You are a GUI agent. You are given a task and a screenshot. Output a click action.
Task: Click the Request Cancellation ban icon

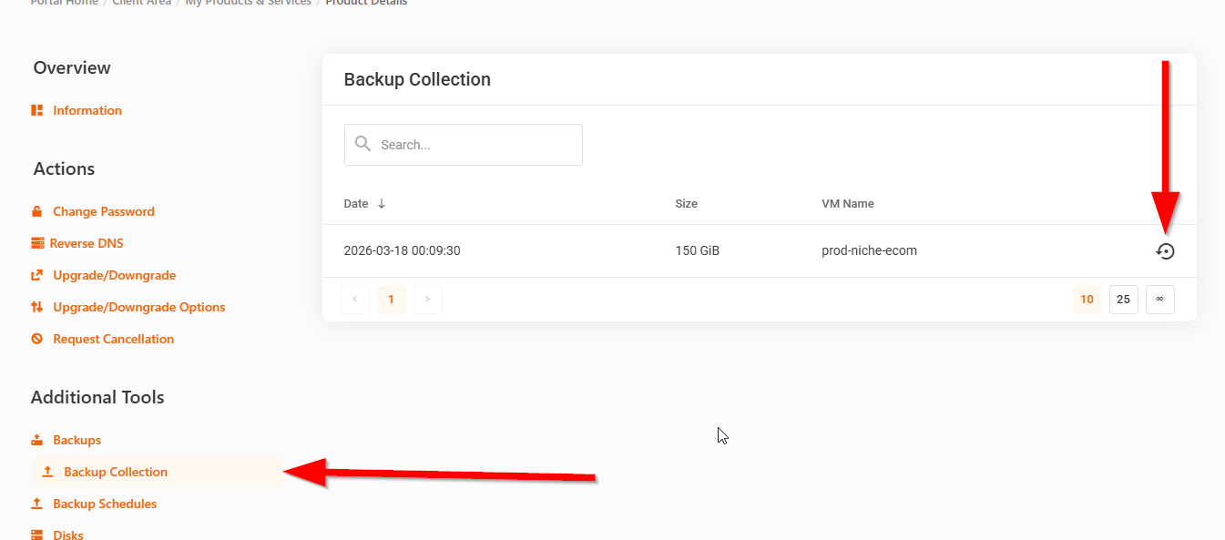[37, 339]
